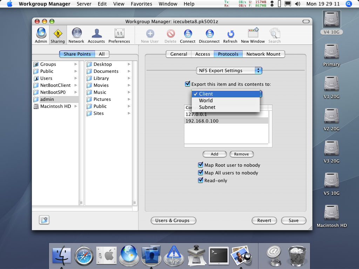Expand the NetBootClient arrow
Image resolution: width=359 pixels, height=269 pixels.
[x=76, y=85]
